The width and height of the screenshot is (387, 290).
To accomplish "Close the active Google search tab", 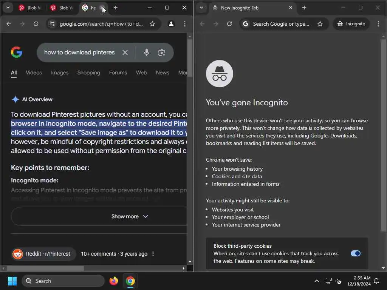I will [102, 8].
